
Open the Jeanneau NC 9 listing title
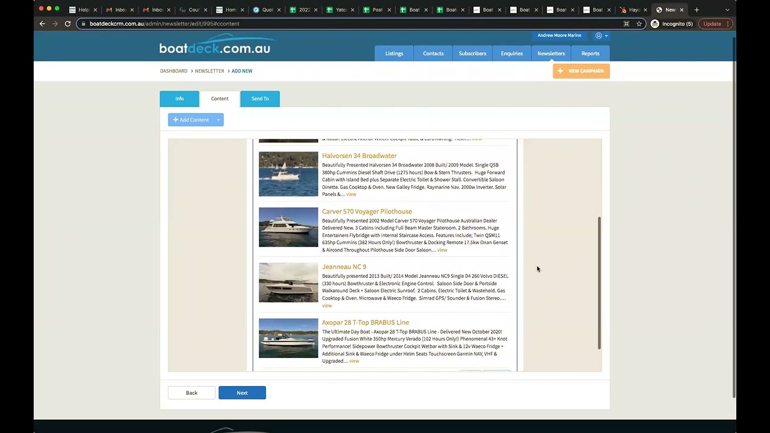tap(344, 267)
